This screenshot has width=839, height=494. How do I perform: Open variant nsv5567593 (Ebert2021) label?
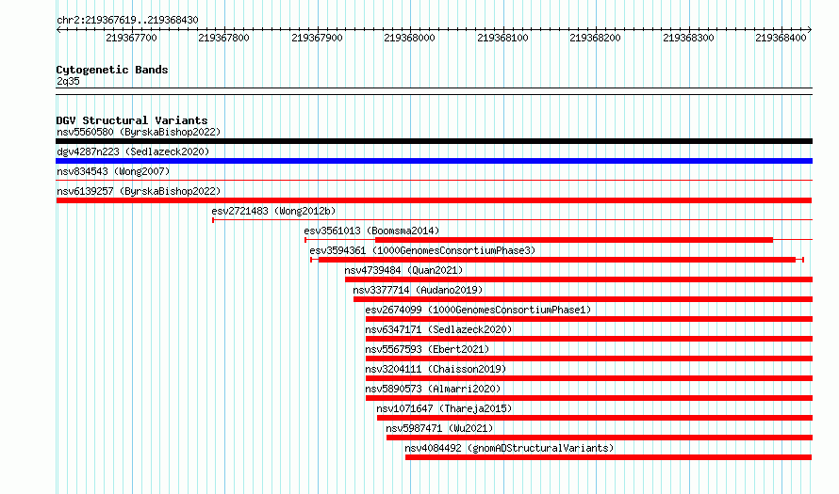point(427,349)
